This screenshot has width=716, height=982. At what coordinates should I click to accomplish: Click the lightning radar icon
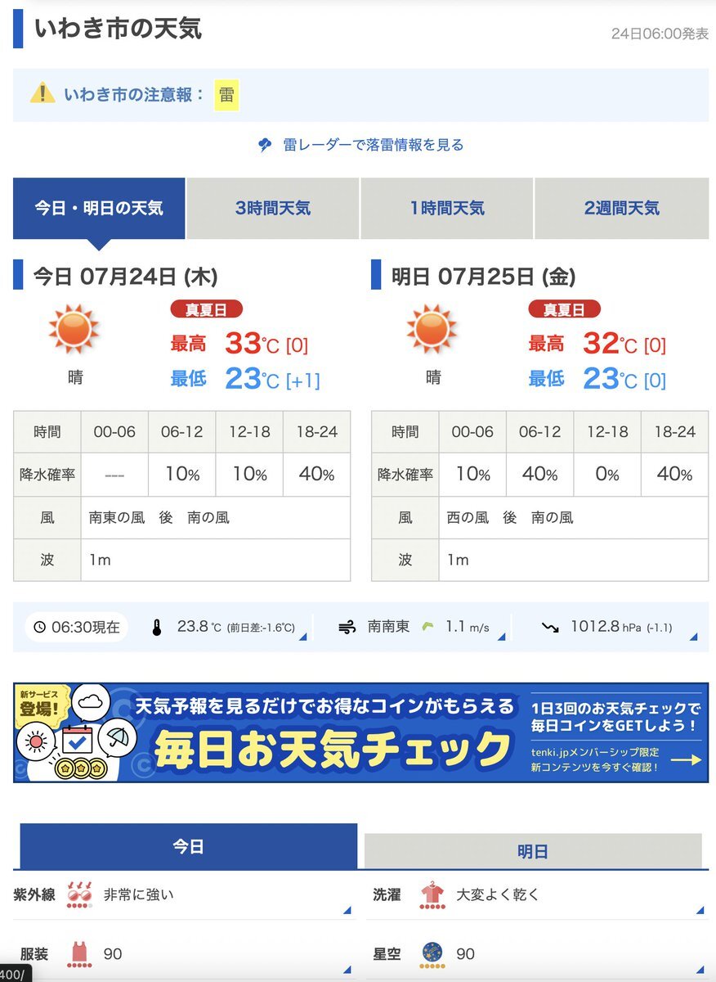[x=265, y=146]
